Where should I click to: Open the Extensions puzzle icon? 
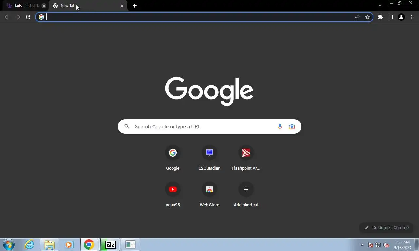point(380,17)
